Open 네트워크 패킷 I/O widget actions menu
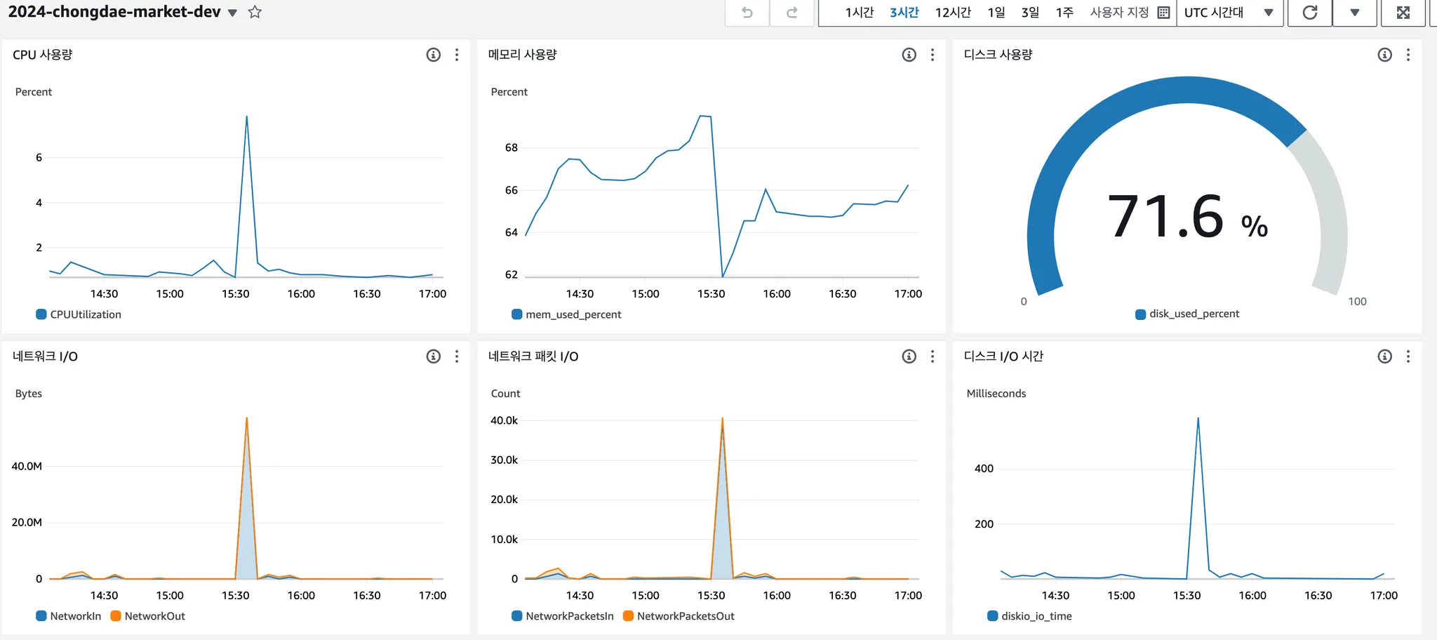 [x=933, y=356]
